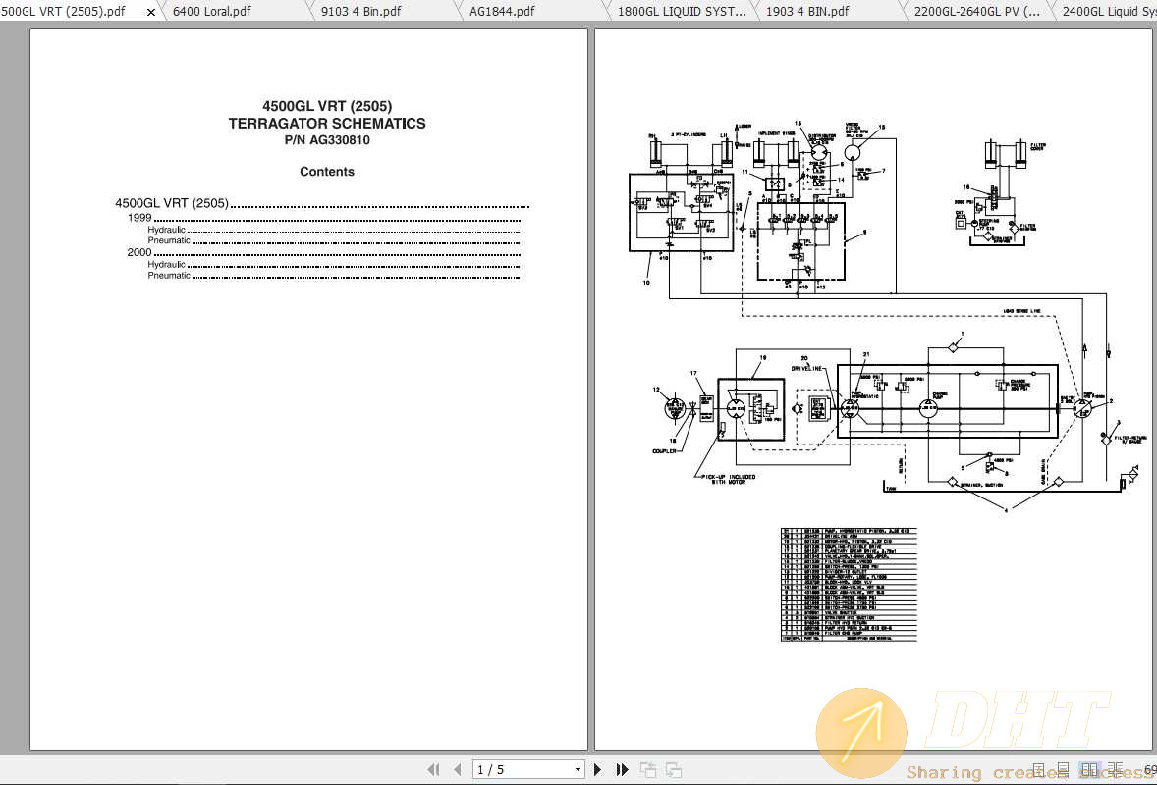Click the P/N AG330810 text
The height and width of the screenshot is (785, 1157).
(327, 140)
